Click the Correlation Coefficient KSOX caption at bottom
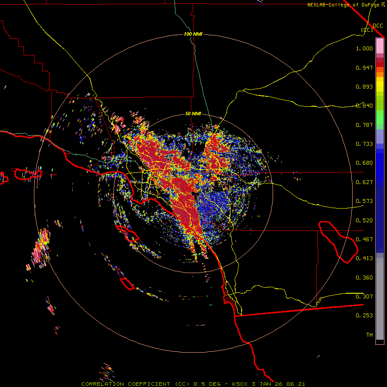 193,384
